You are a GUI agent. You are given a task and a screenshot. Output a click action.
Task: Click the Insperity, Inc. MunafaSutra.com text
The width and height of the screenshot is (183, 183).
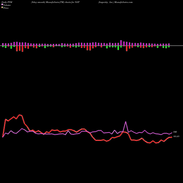pyautogui.click(x=116, y=2)
